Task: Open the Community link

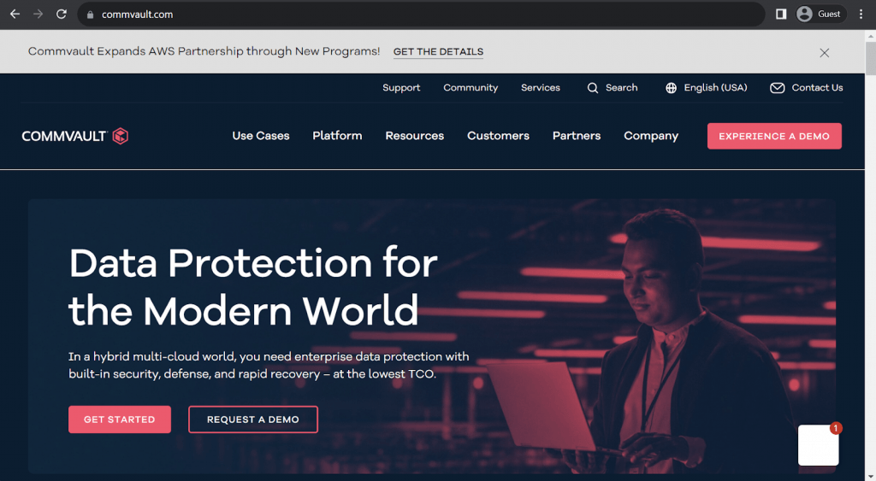Action: [x=471, y=88]
